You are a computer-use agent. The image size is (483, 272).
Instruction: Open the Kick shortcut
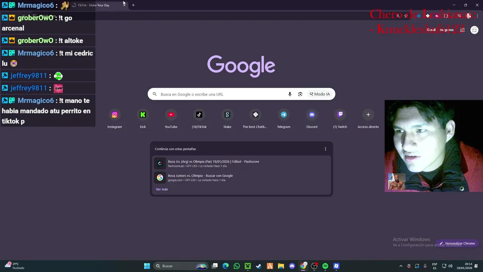click(x=143, y=119)
